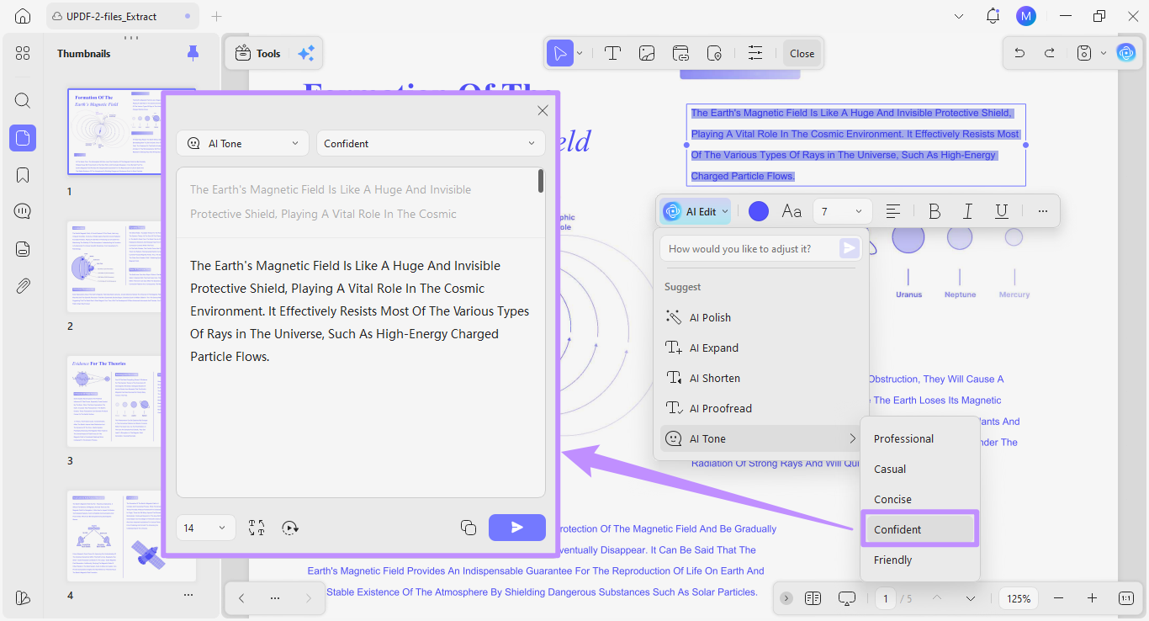The width and height of the screenshot is (1149, 621).
Task: Choose AI Polish suggestion
Action: click(761, 317)
